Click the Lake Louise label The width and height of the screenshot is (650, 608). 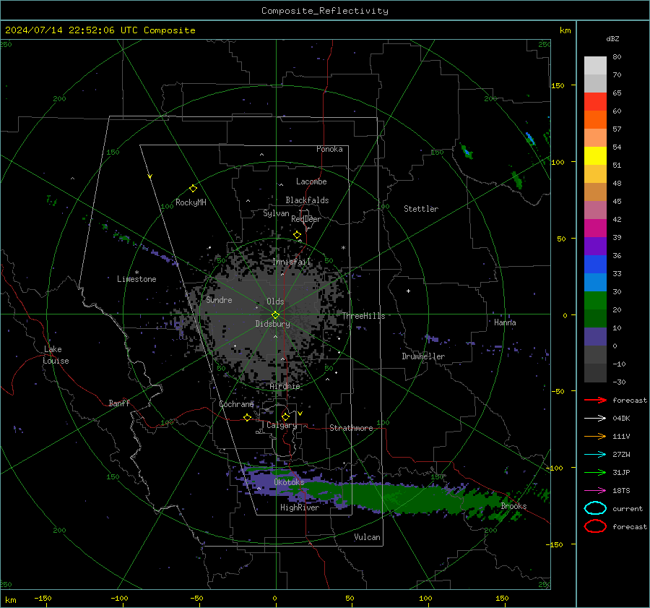click(x=56, y=355)
